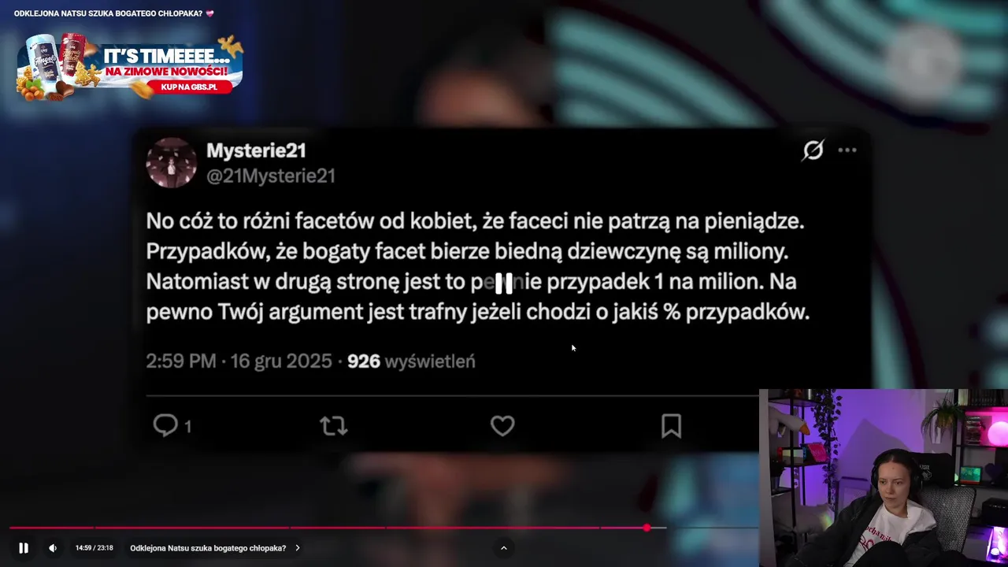1008x567 pixels.
Task: Click the retweet icon under the tweet
Action: (x=334, y=426)
